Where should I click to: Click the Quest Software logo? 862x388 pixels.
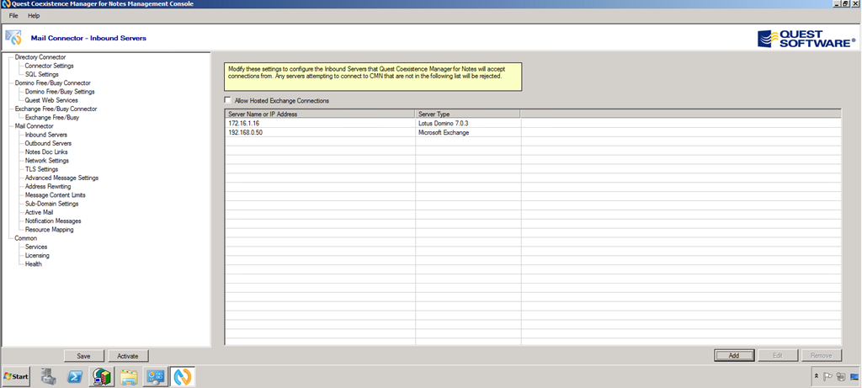point(806,39)
